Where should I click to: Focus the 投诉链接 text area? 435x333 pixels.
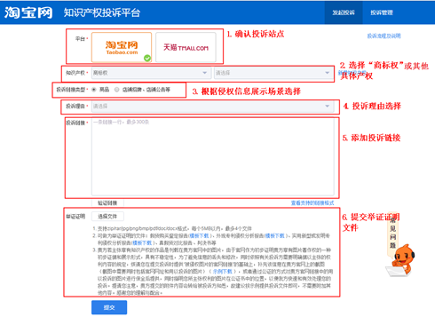[212, 157]
